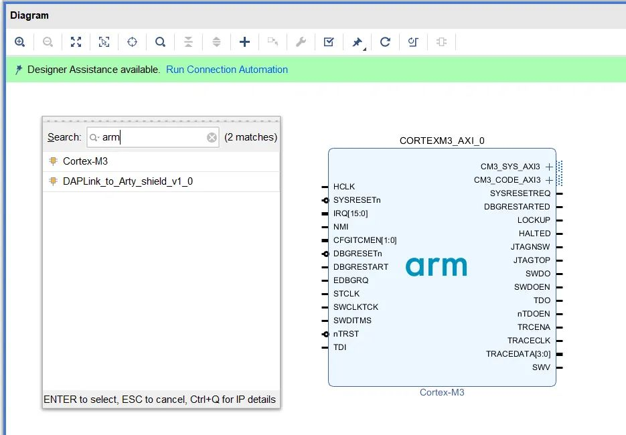
Task: Click the Zoom In toolbar icon
Action: (19, 42)
